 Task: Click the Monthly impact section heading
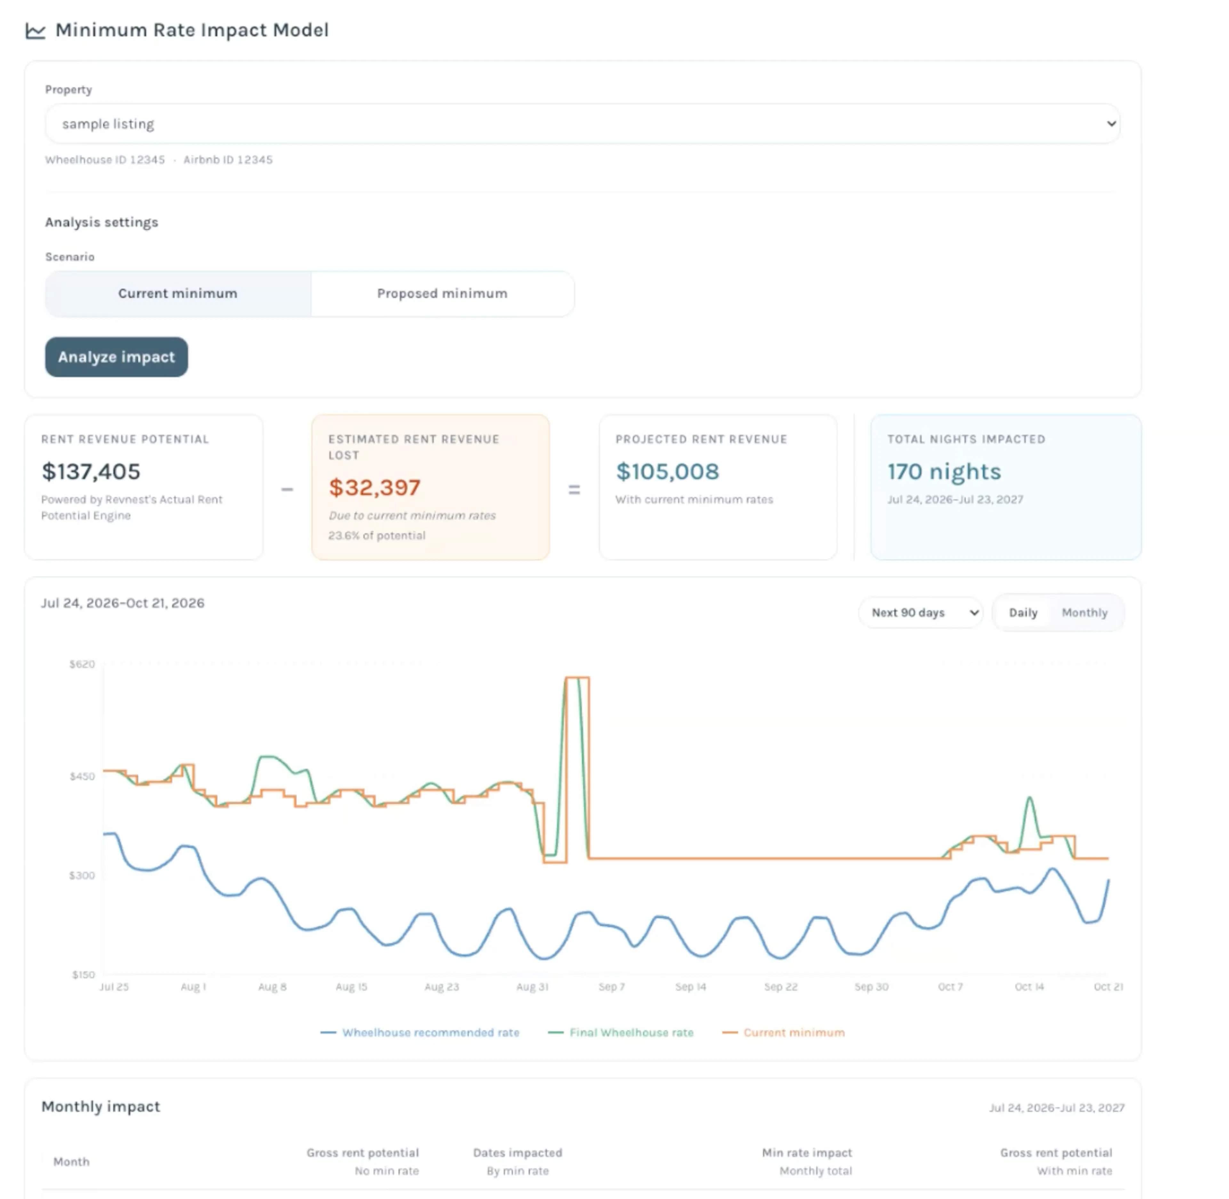(x=101, y=1107)
